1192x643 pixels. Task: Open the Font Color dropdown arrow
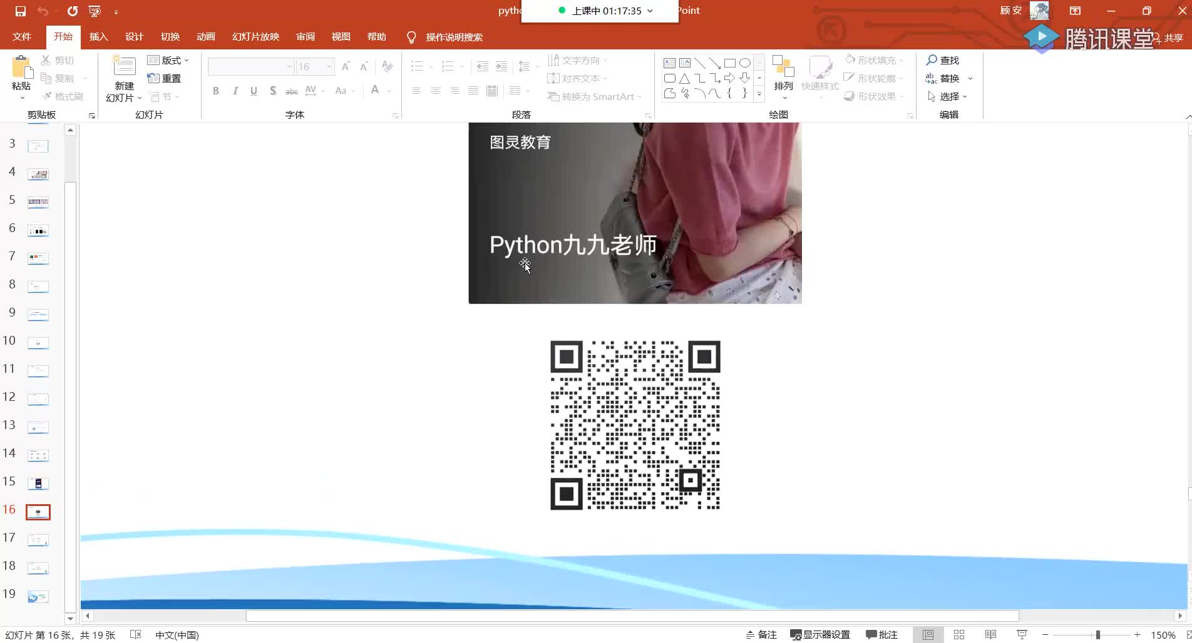coord(389,91)
